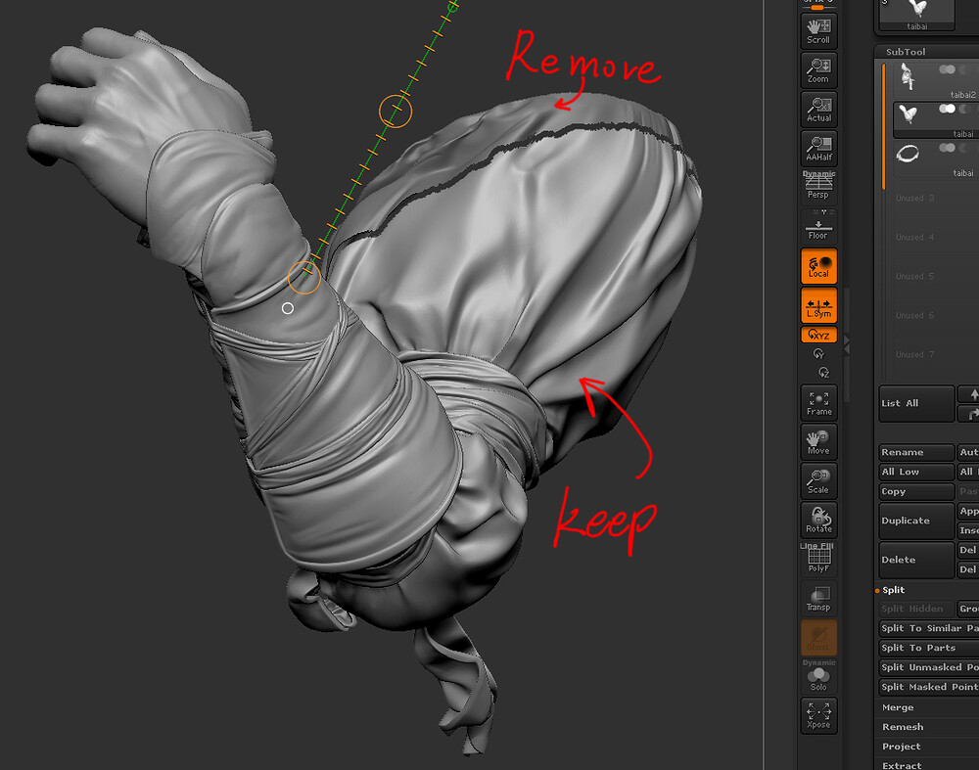This screenshot has height=770, width=979.
Task: Click Split To Parts button
Action: 929,648
